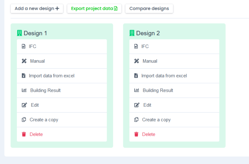Click the green building icon beside Design 2
The width and height of the screenshot is (249, 164).
point(132,33)
